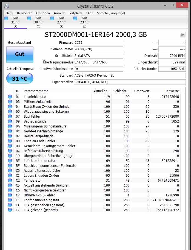Screen dimensions: 191x250
Task: Click status icon of Beschleunigungssensor-Fehlerrate row
Action: [x=10, y=166]
